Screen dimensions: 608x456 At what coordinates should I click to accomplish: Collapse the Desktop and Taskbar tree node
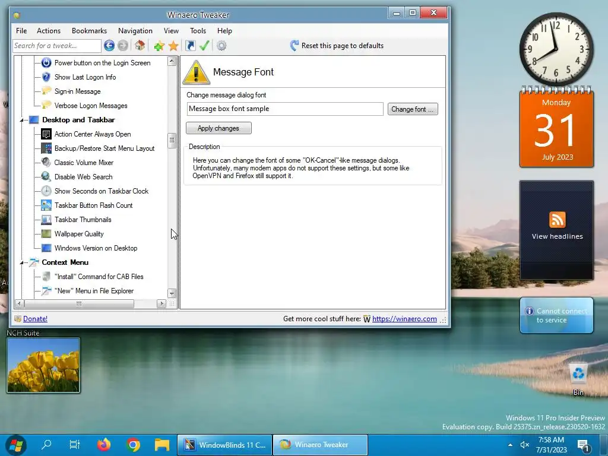(22, 120)
